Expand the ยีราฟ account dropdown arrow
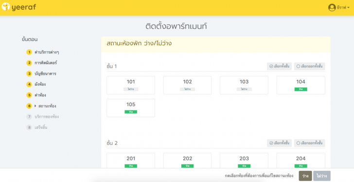This screenshot has height=182, width=354. (x=349, y=8)
